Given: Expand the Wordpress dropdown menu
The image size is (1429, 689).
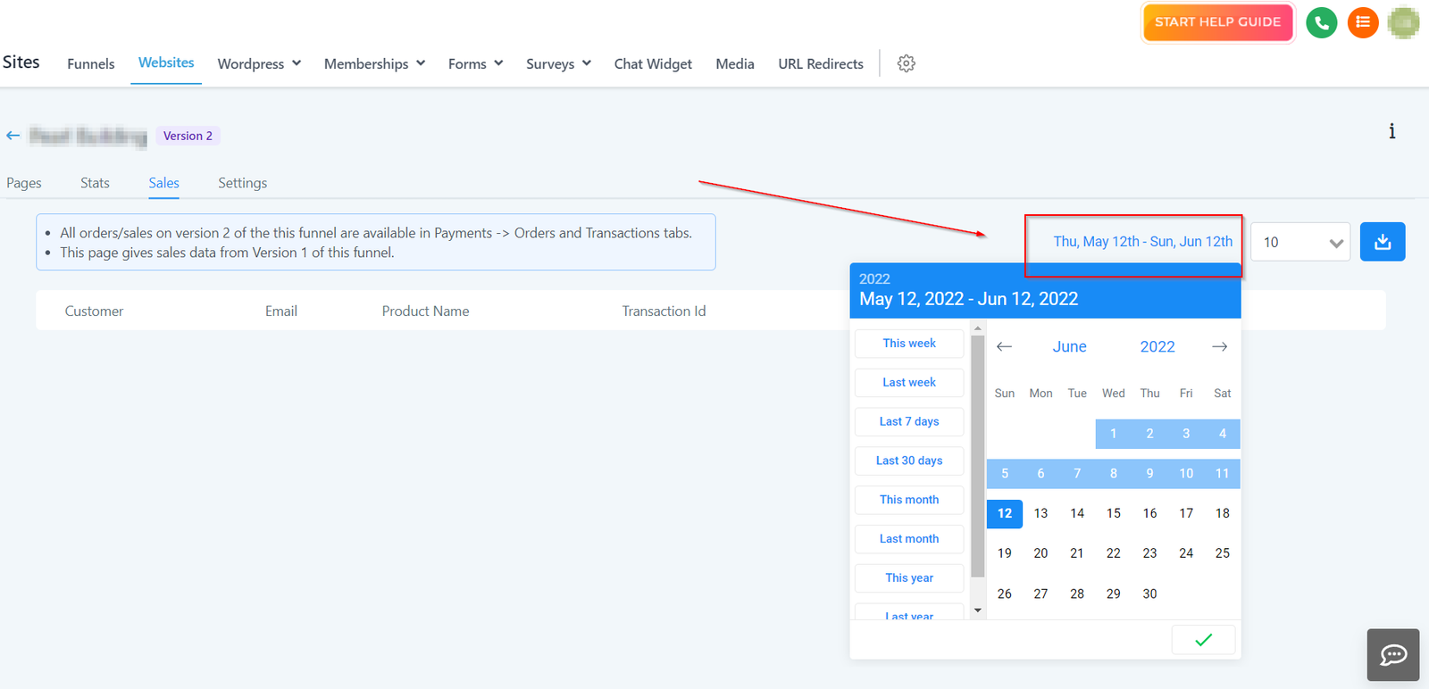Looking at the screenshot, I should 259,63.
